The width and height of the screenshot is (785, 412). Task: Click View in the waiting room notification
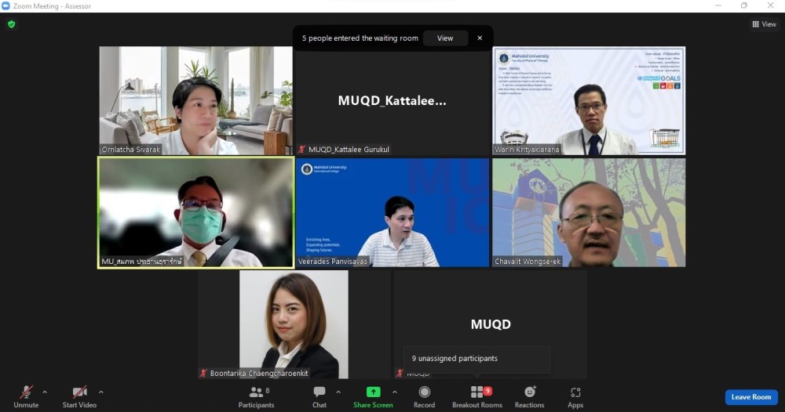click(x=445, y=38)
